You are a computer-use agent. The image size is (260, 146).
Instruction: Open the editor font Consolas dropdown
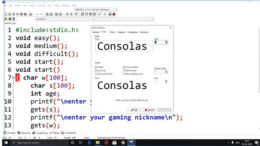tap(152, 46)
